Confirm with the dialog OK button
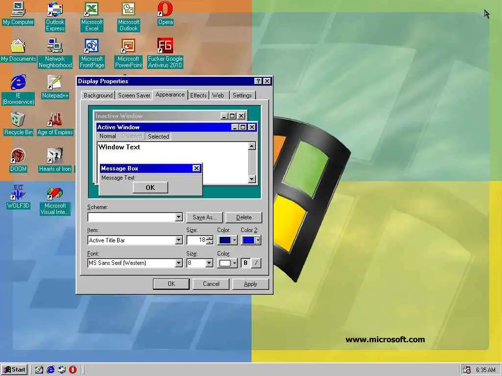This screenshot has height=376, width=502. pyautogui.click(x=171, y=284)
